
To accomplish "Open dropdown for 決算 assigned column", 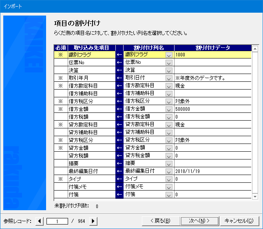I will pos(169,70).
